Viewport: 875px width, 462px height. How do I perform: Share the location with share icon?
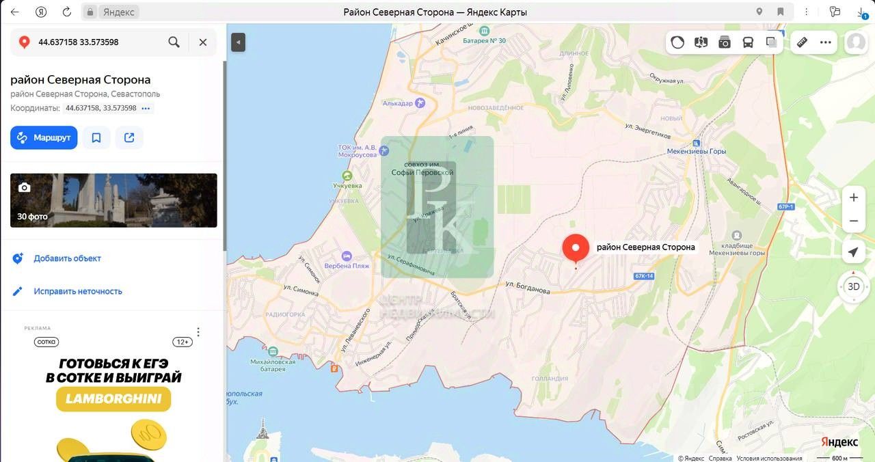pyautogui.click(x=129, y=137)
